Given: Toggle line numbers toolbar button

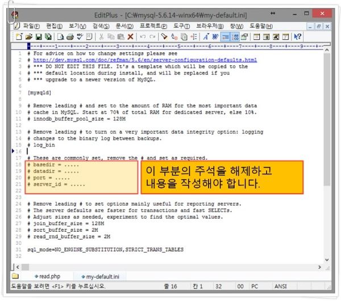Looking at the screenshot, I should (x=235, y=37).
